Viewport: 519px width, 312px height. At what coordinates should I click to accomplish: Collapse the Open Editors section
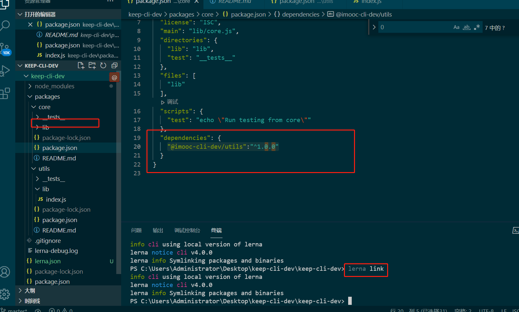(20, 14)
